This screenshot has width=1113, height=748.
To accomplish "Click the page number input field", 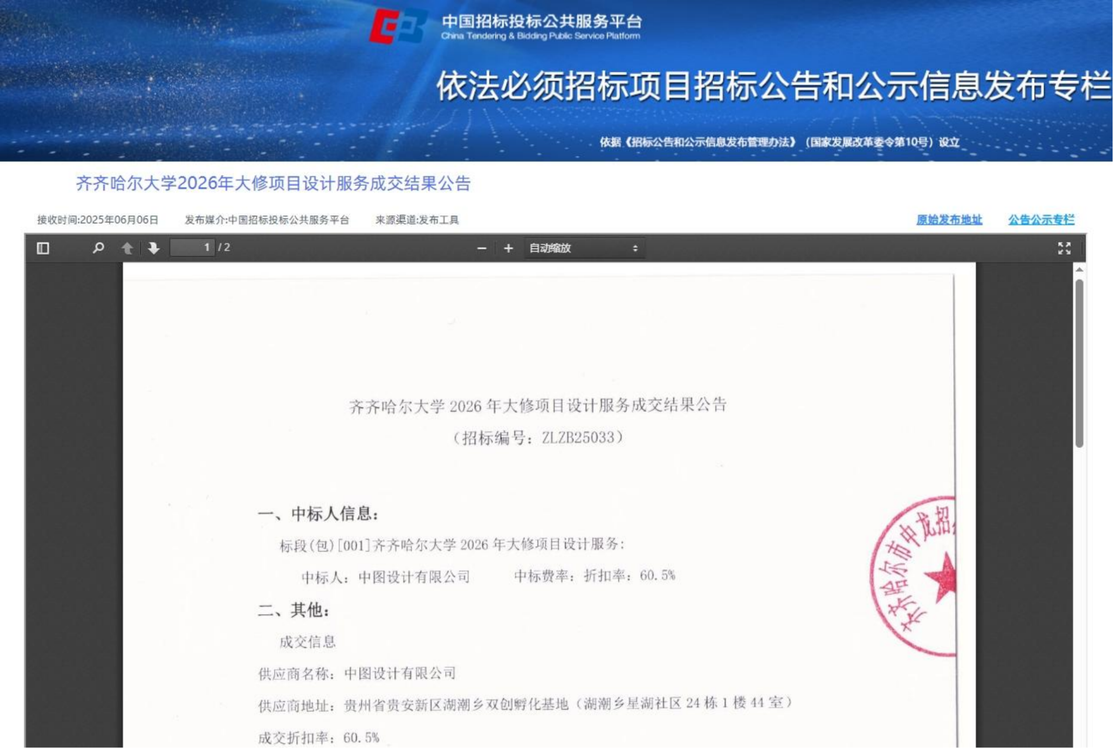I will [x=192, y=248].
